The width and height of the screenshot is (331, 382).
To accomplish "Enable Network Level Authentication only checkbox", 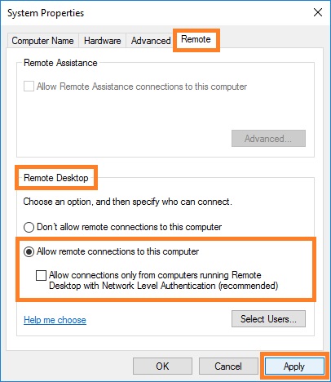I will pyautogui.click(x=41, y=275).
